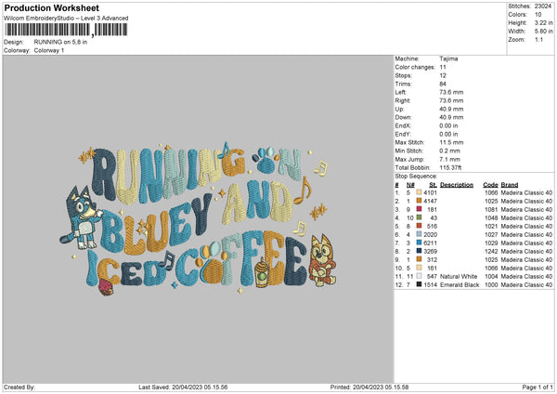Click the Wilcom EmbroideryStudio – Level 3 Advanced text
This screenshot has height=394, width=557.
[x=66, y=19]
